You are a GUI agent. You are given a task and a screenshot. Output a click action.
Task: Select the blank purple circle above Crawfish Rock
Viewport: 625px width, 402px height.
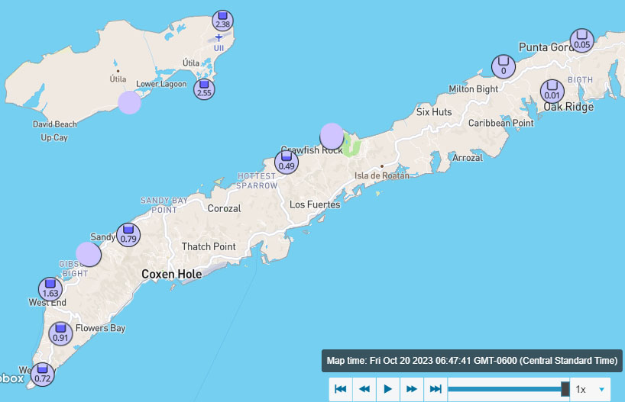coord(332,136)
